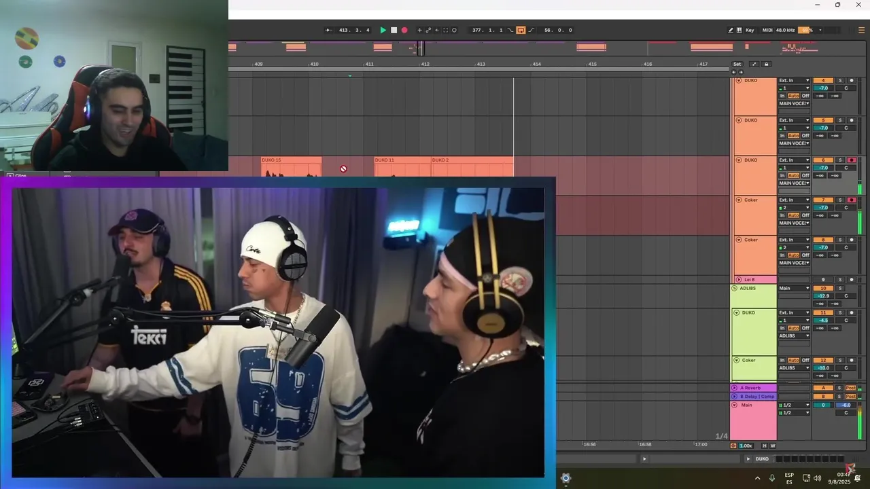
Task: Show hidden icons in the system tray
Action: [757, 478]
